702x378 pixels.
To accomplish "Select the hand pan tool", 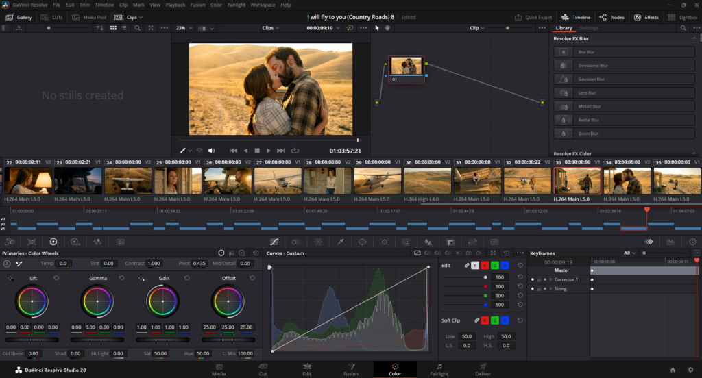I will pyautogui.click(x=387, y=28).
